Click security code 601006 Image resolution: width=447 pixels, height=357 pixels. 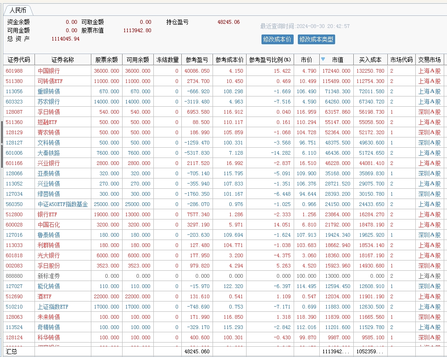click(x=14, y=153)
